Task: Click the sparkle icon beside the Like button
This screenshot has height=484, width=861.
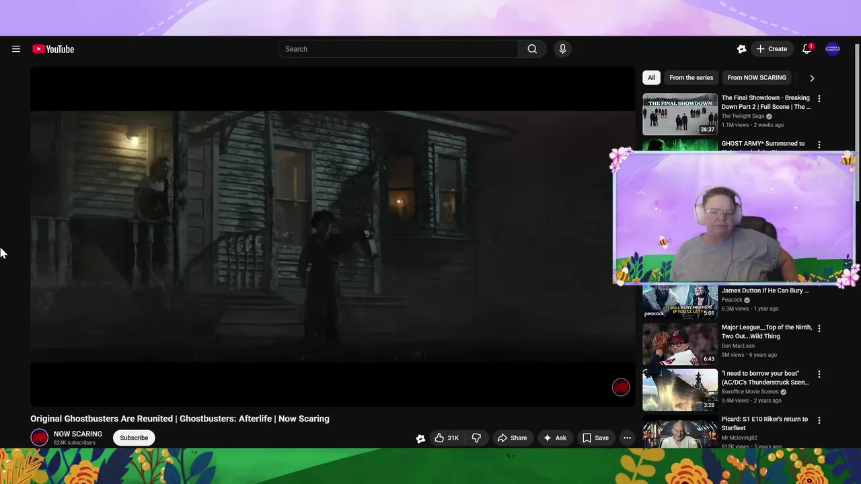Action: [420, 438]
